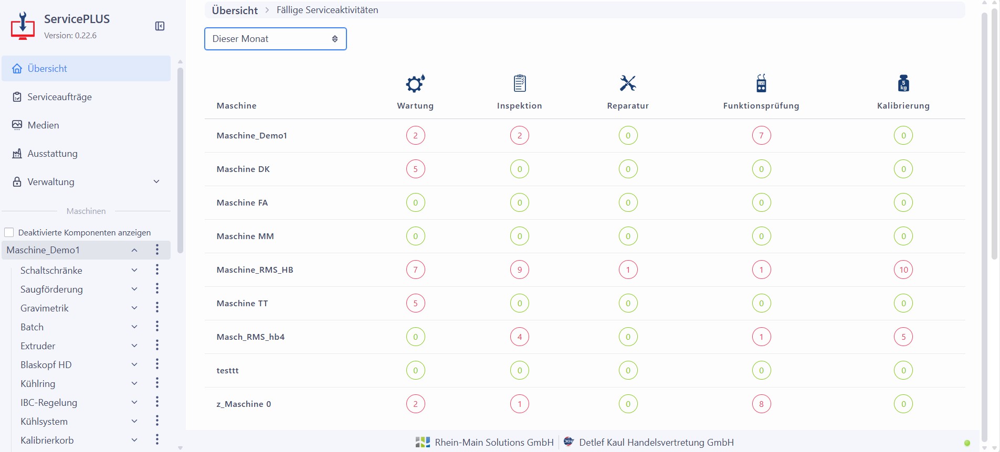Click the Reparatur tools icon

tap(628, 83)
